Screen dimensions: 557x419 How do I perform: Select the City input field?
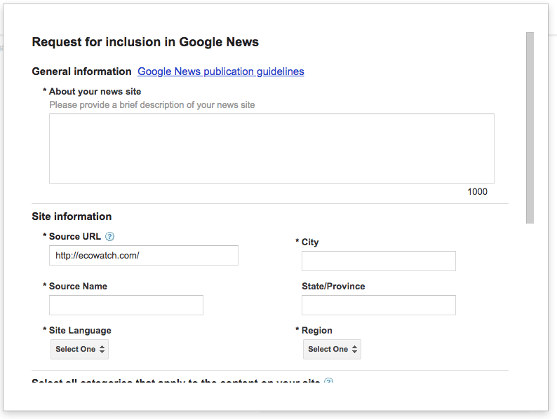click(378, 261)
